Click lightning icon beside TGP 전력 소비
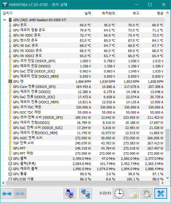The width and height of the screenshot is (171, 203). [10, 143]
